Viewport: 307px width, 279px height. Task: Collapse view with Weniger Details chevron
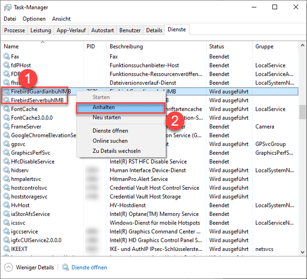click(x=9, y=267)
